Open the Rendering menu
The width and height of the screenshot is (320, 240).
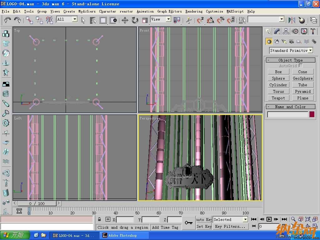pos(194,12)
